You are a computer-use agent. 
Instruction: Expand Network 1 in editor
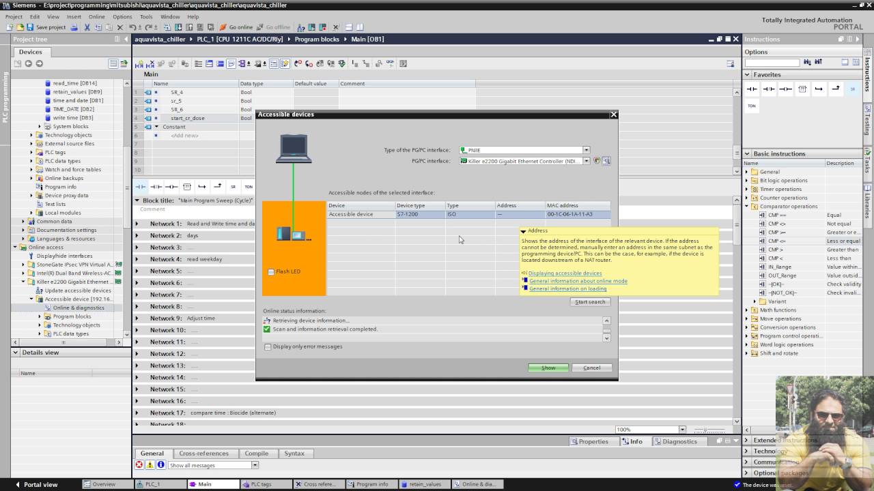coord(137,224)
